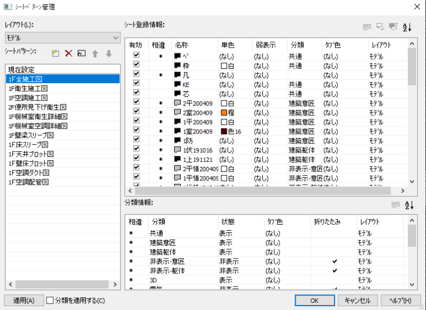Click the dark red 色16 color swatch
The image size is (426, 310).
(224, 131)
